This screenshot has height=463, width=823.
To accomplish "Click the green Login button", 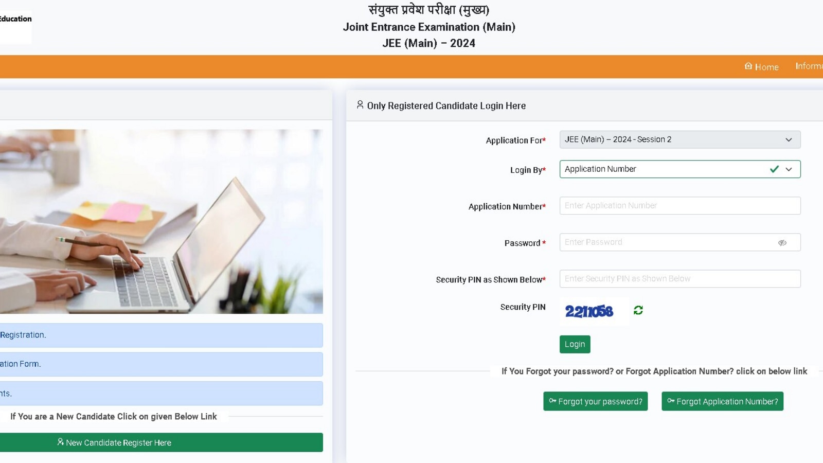I will (x=575, y=344).
